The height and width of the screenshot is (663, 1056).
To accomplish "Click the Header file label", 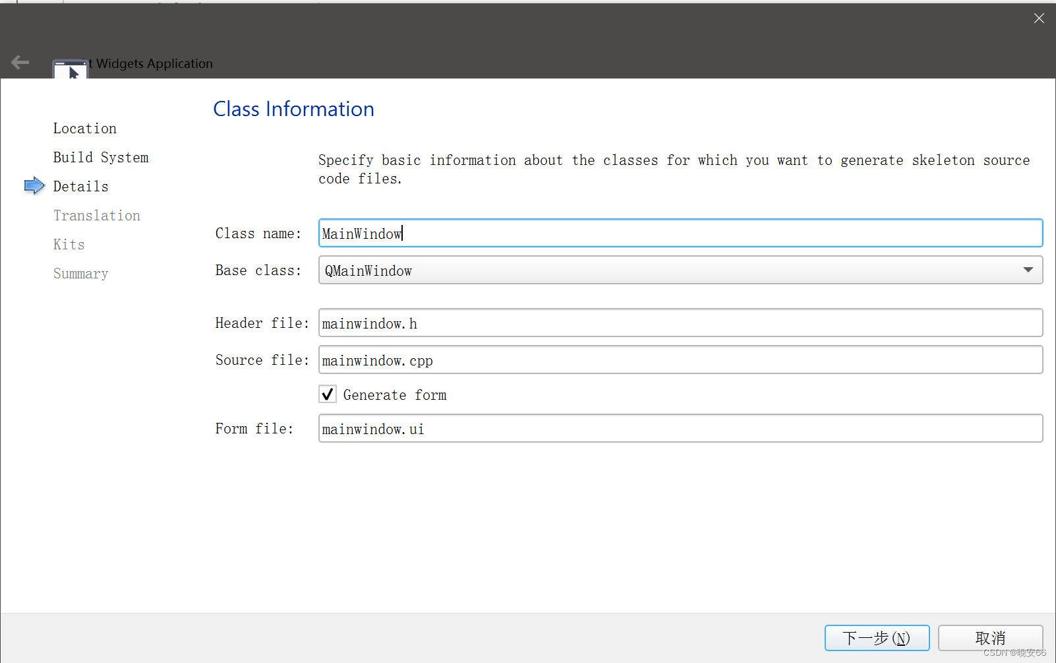I will click(262, 323).
